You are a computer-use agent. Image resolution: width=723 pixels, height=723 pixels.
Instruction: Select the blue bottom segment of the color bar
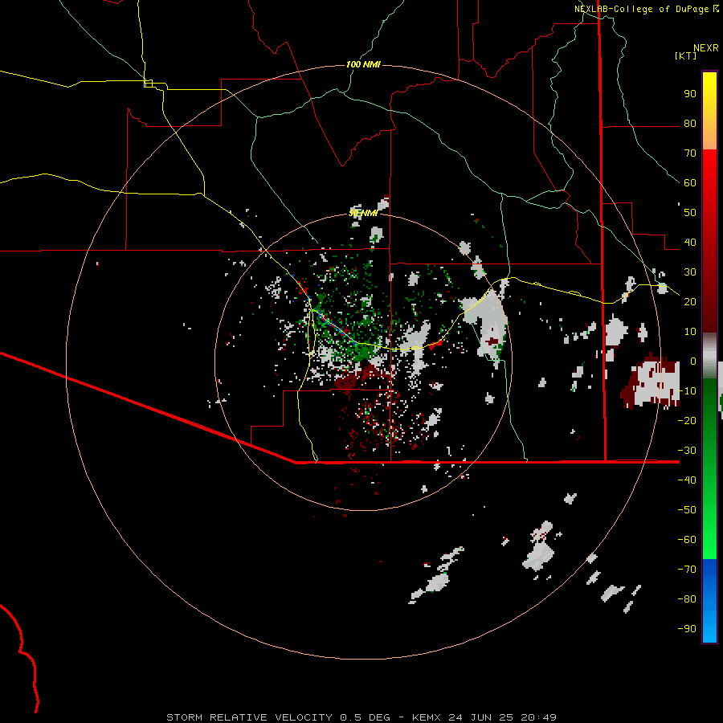709,601
